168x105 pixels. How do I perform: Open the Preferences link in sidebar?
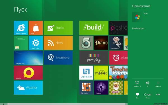point(138,29)
